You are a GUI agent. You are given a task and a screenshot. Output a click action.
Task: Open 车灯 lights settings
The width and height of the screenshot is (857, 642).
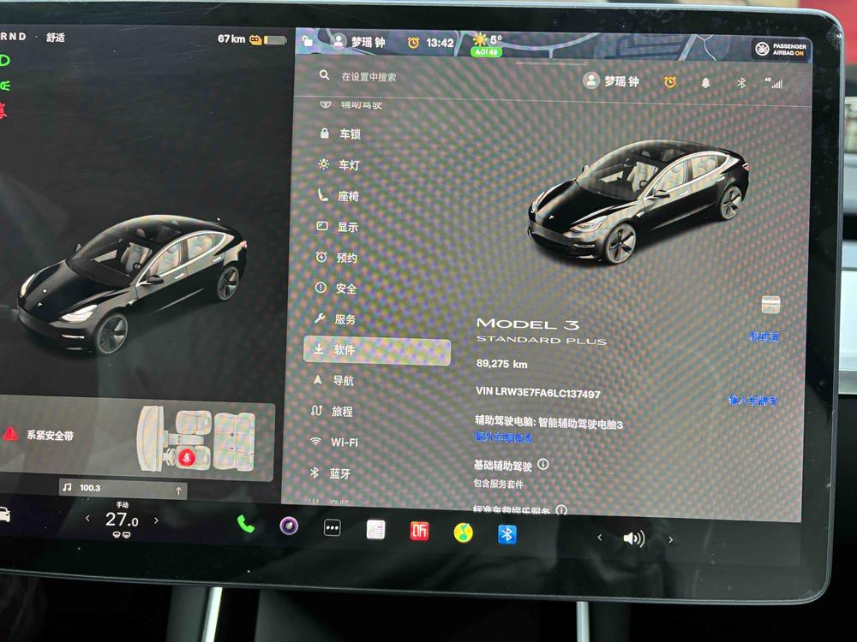point(340,164)
